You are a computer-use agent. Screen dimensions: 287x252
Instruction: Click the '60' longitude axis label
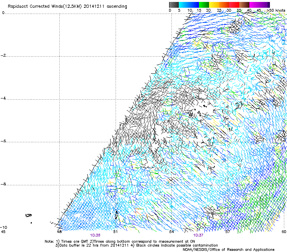pos(284,232)
